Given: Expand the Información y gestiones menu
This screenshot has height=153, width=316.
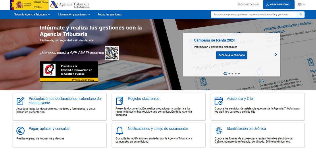Looking at the screenshot, I should pos(74,15).
